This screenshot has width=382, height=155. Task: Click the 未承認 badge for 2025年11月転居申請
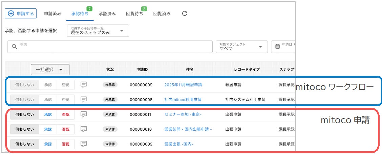click(x=110, y=85)
